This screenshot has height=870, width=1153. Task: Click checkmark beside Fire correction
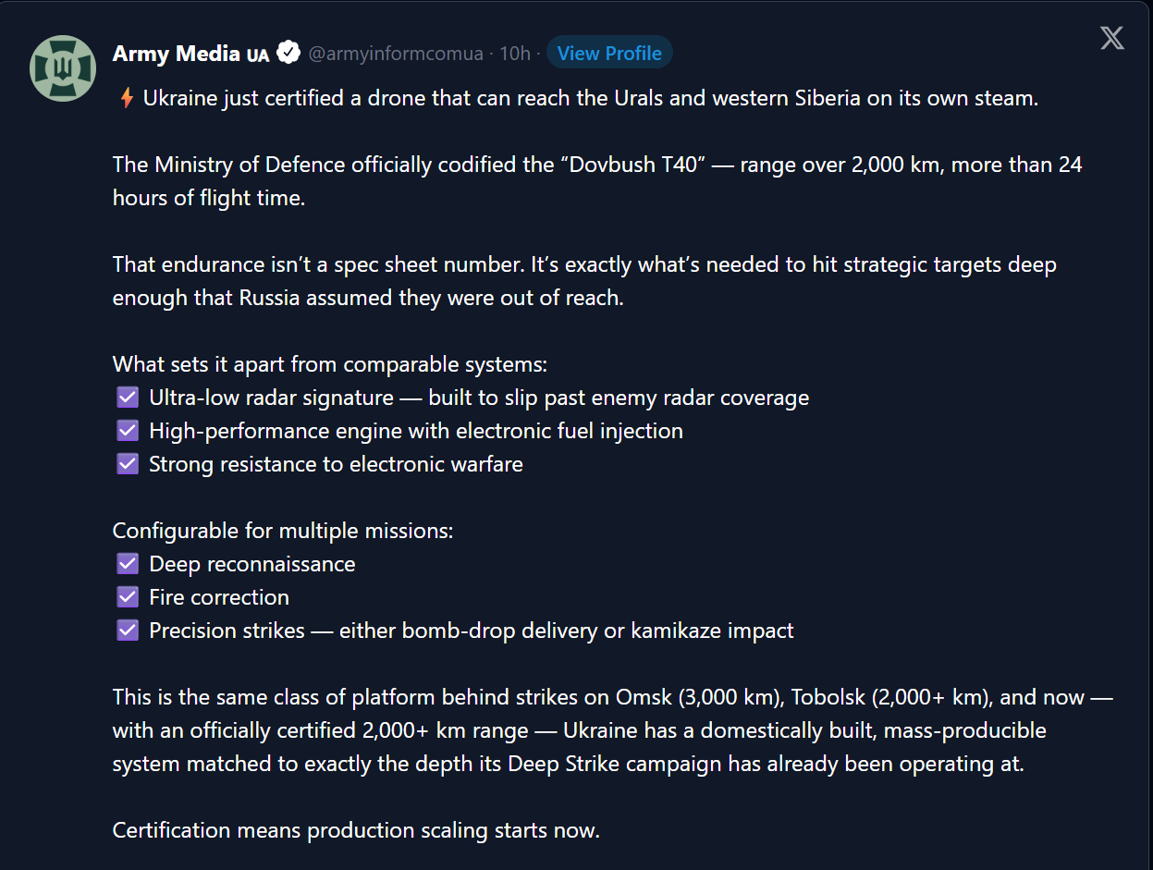(x=128, y=597)
